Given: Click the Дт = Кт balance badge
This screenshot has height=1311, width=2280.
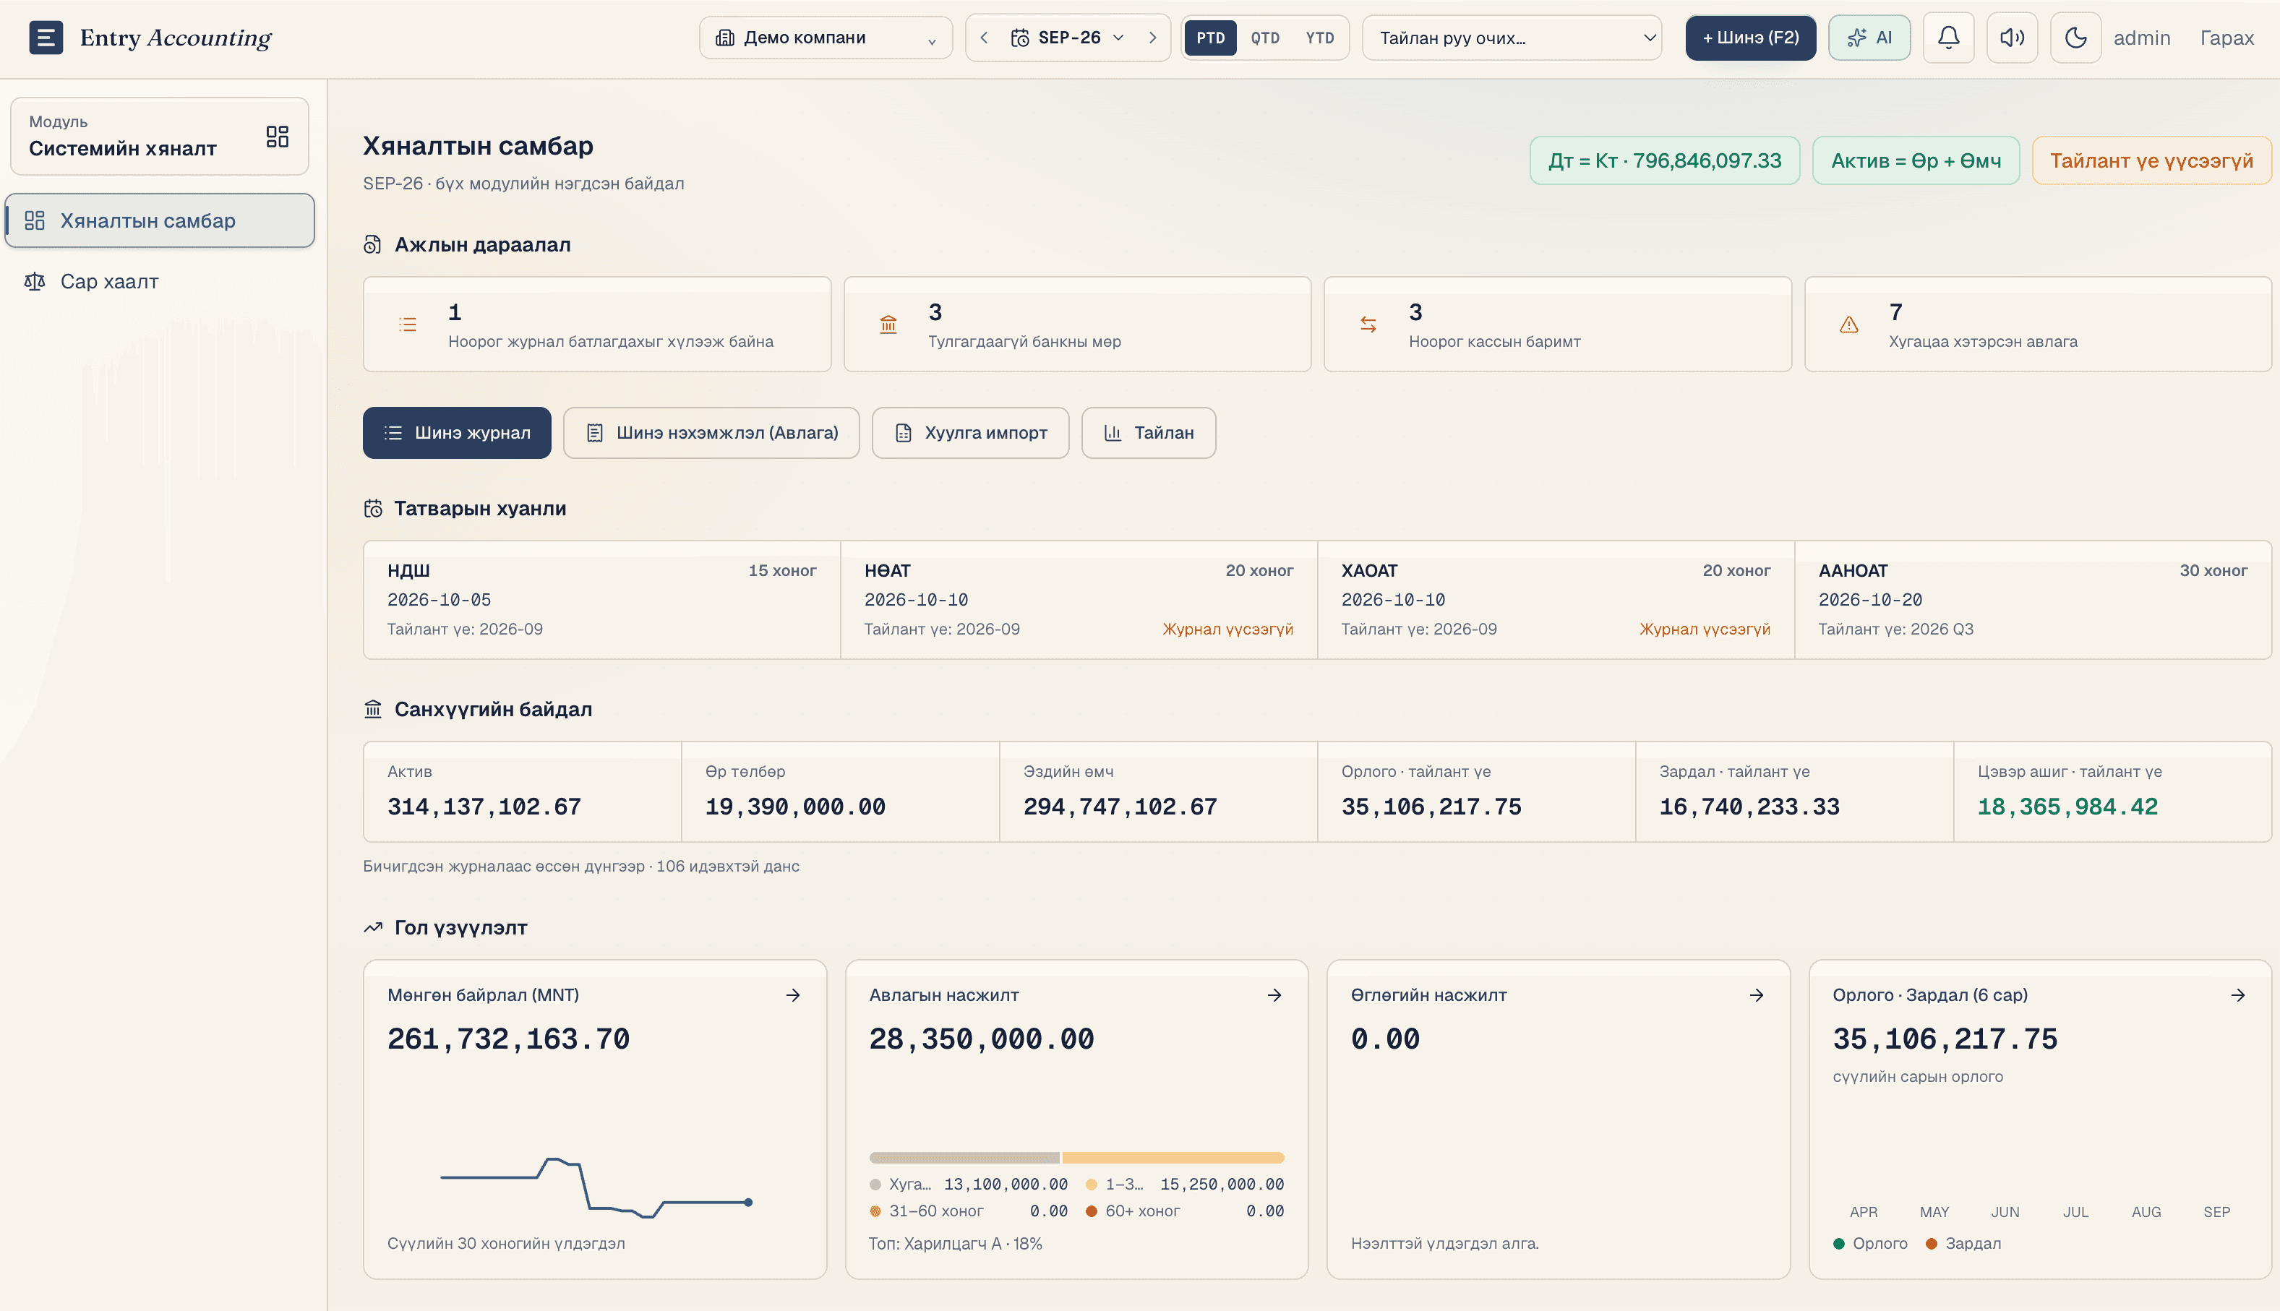Looking at the screenshot, I should coord(1665,161).
